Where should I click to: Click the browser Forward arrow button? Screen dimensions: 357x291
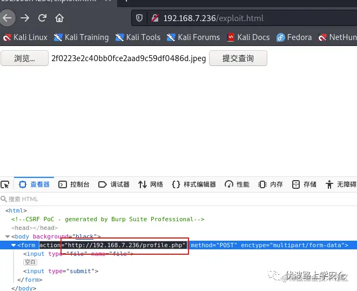[x=25, y=18]
